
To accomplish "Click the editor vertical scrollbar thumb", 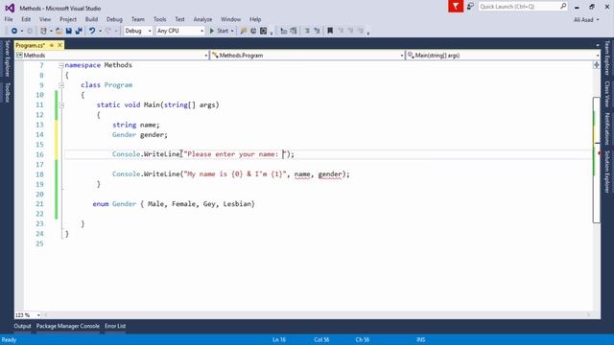I will [597, 160].
